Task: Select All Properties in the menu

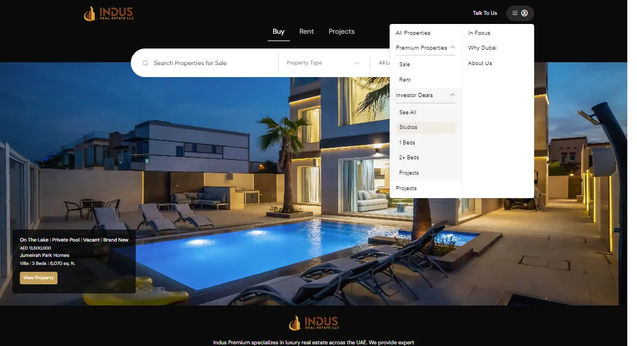Action: tap(412, 33)
